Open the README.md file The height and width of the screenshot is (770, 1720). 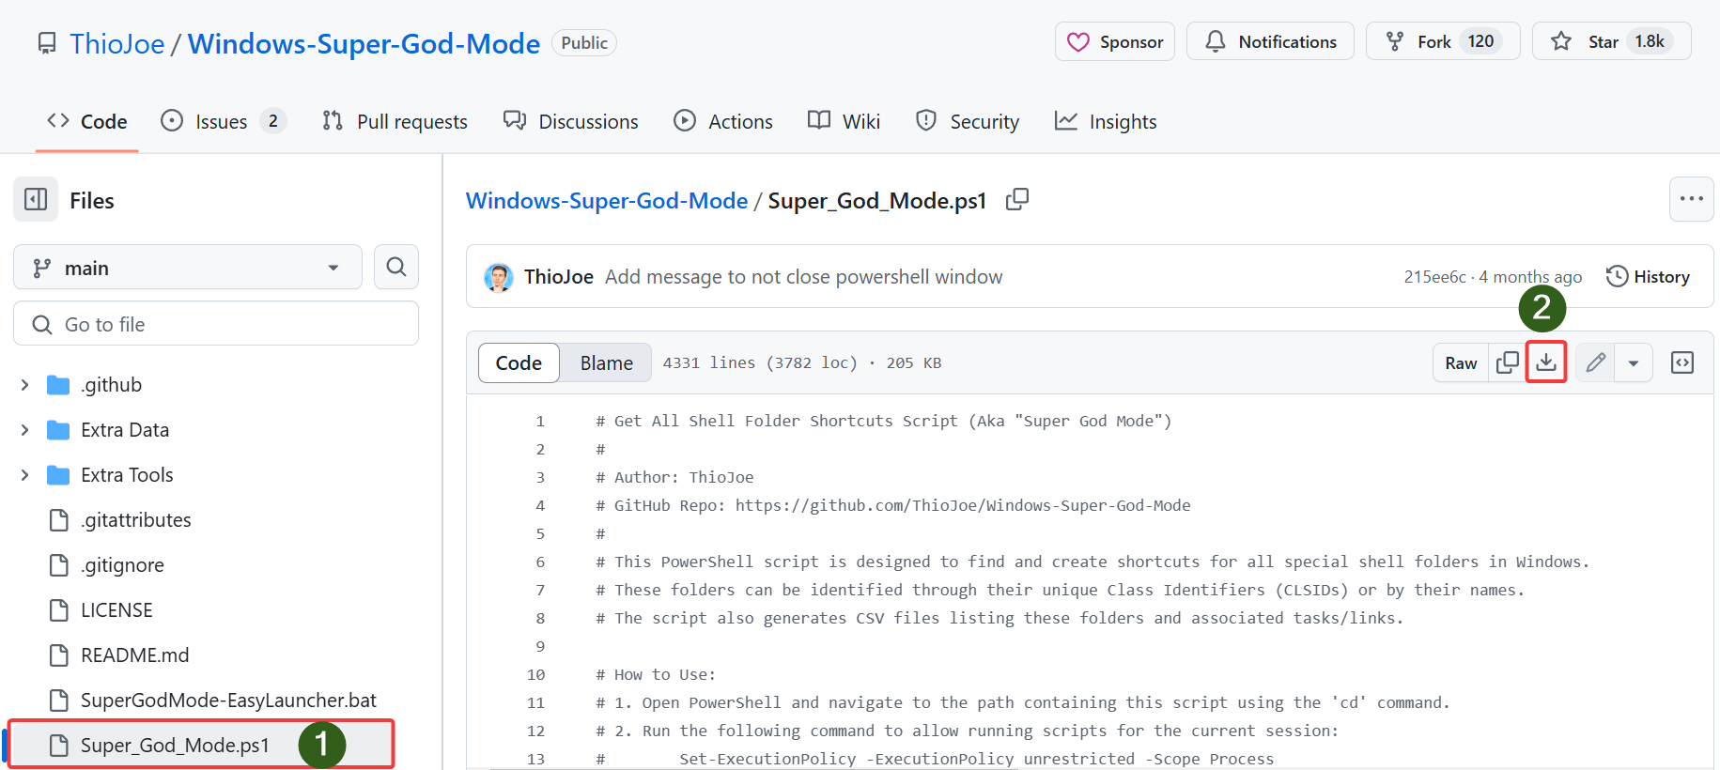134,655
